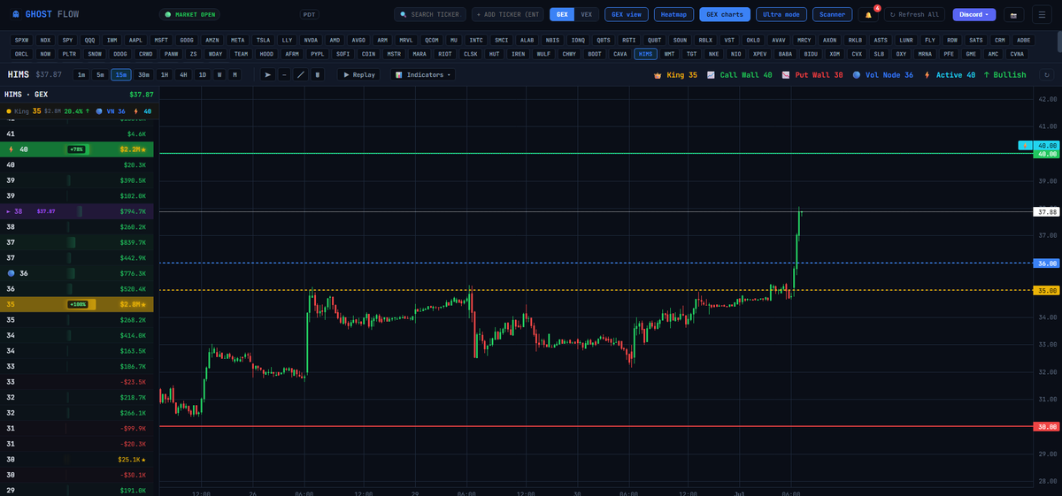
Task: Select the 1D timeframe
Action: coord(203,75)
